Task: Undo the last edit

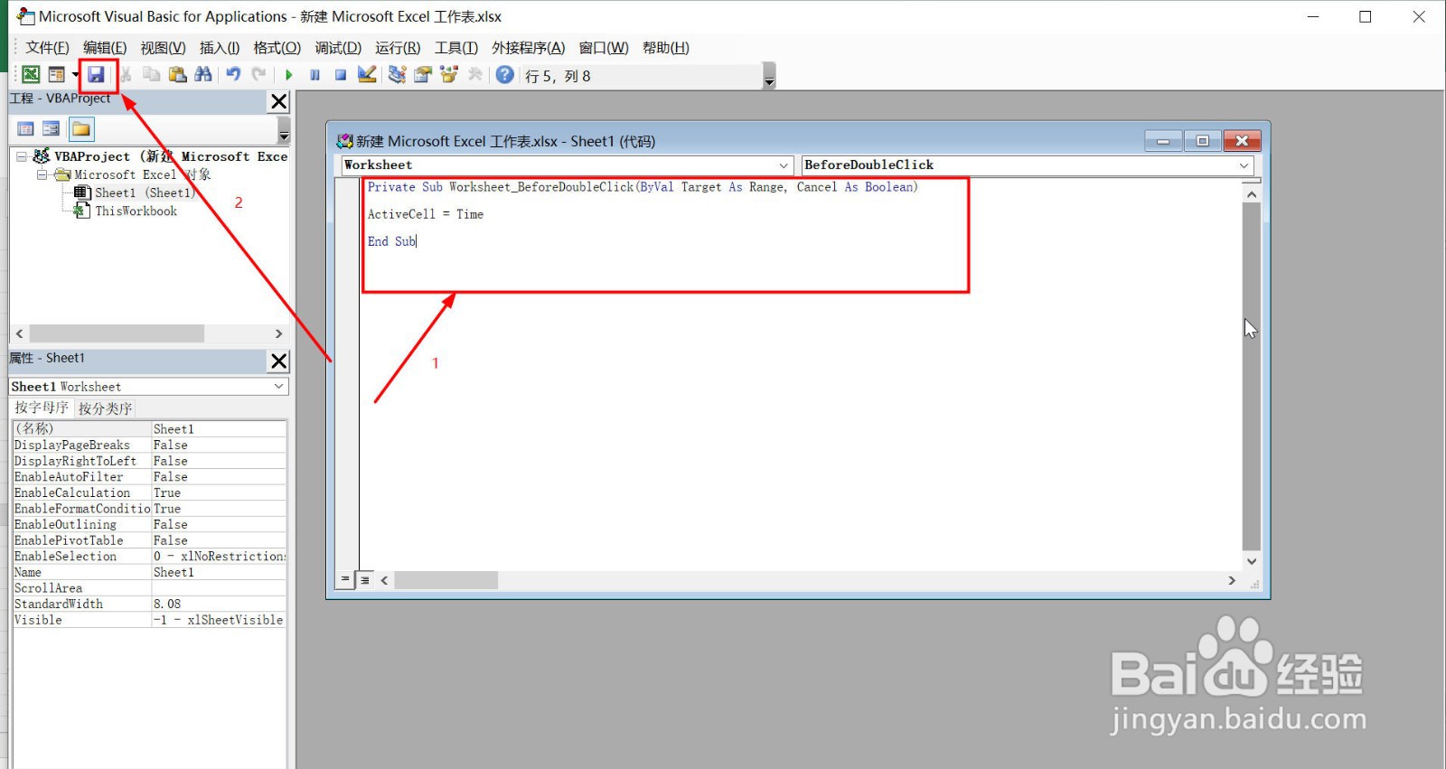Action: point(233,75)
